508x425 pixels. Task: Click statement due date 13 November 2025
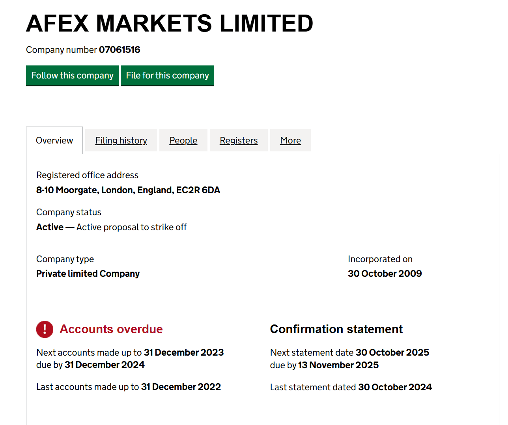point(338,365)
